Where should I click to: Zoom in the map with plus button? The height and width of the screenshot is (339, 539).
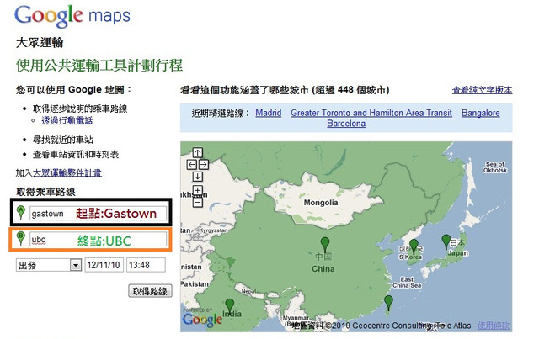click(197, 190)
